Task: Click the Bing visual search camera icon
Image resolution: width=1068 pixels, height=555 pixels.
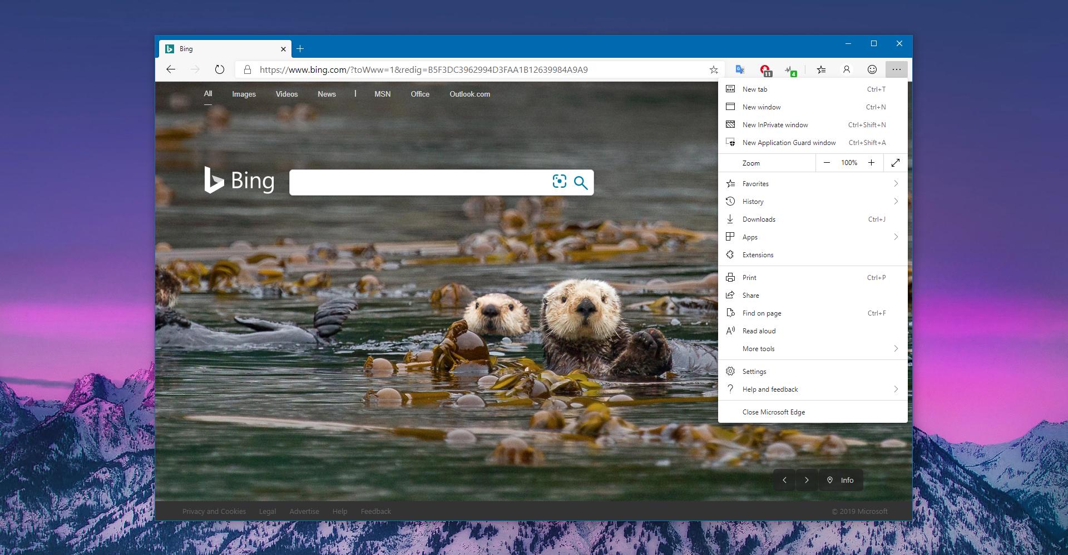Action: 559,182
